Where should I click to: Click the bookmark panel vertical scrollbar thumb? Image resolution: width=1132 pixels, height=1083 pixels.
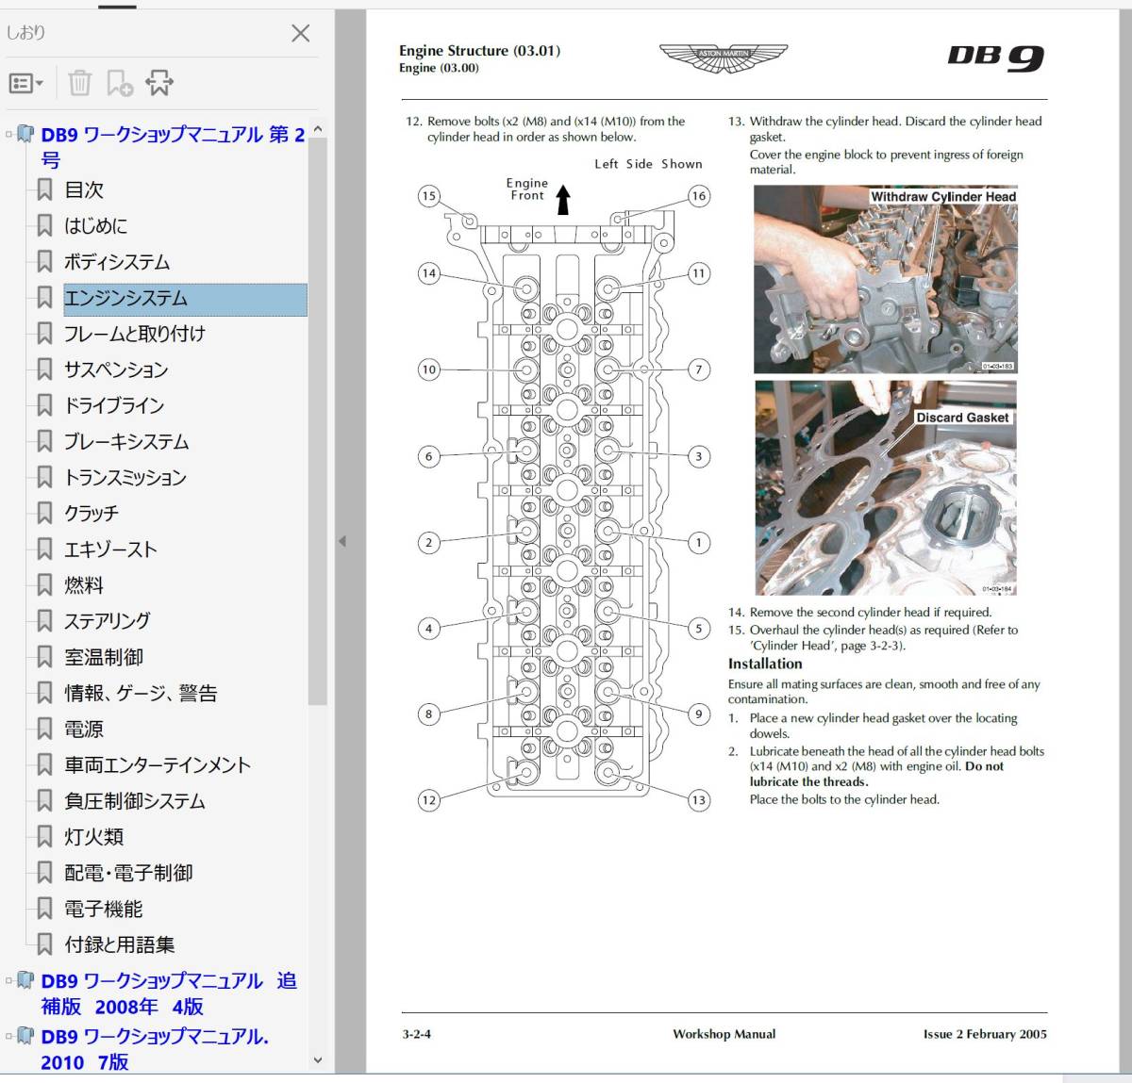pos(317,421)
